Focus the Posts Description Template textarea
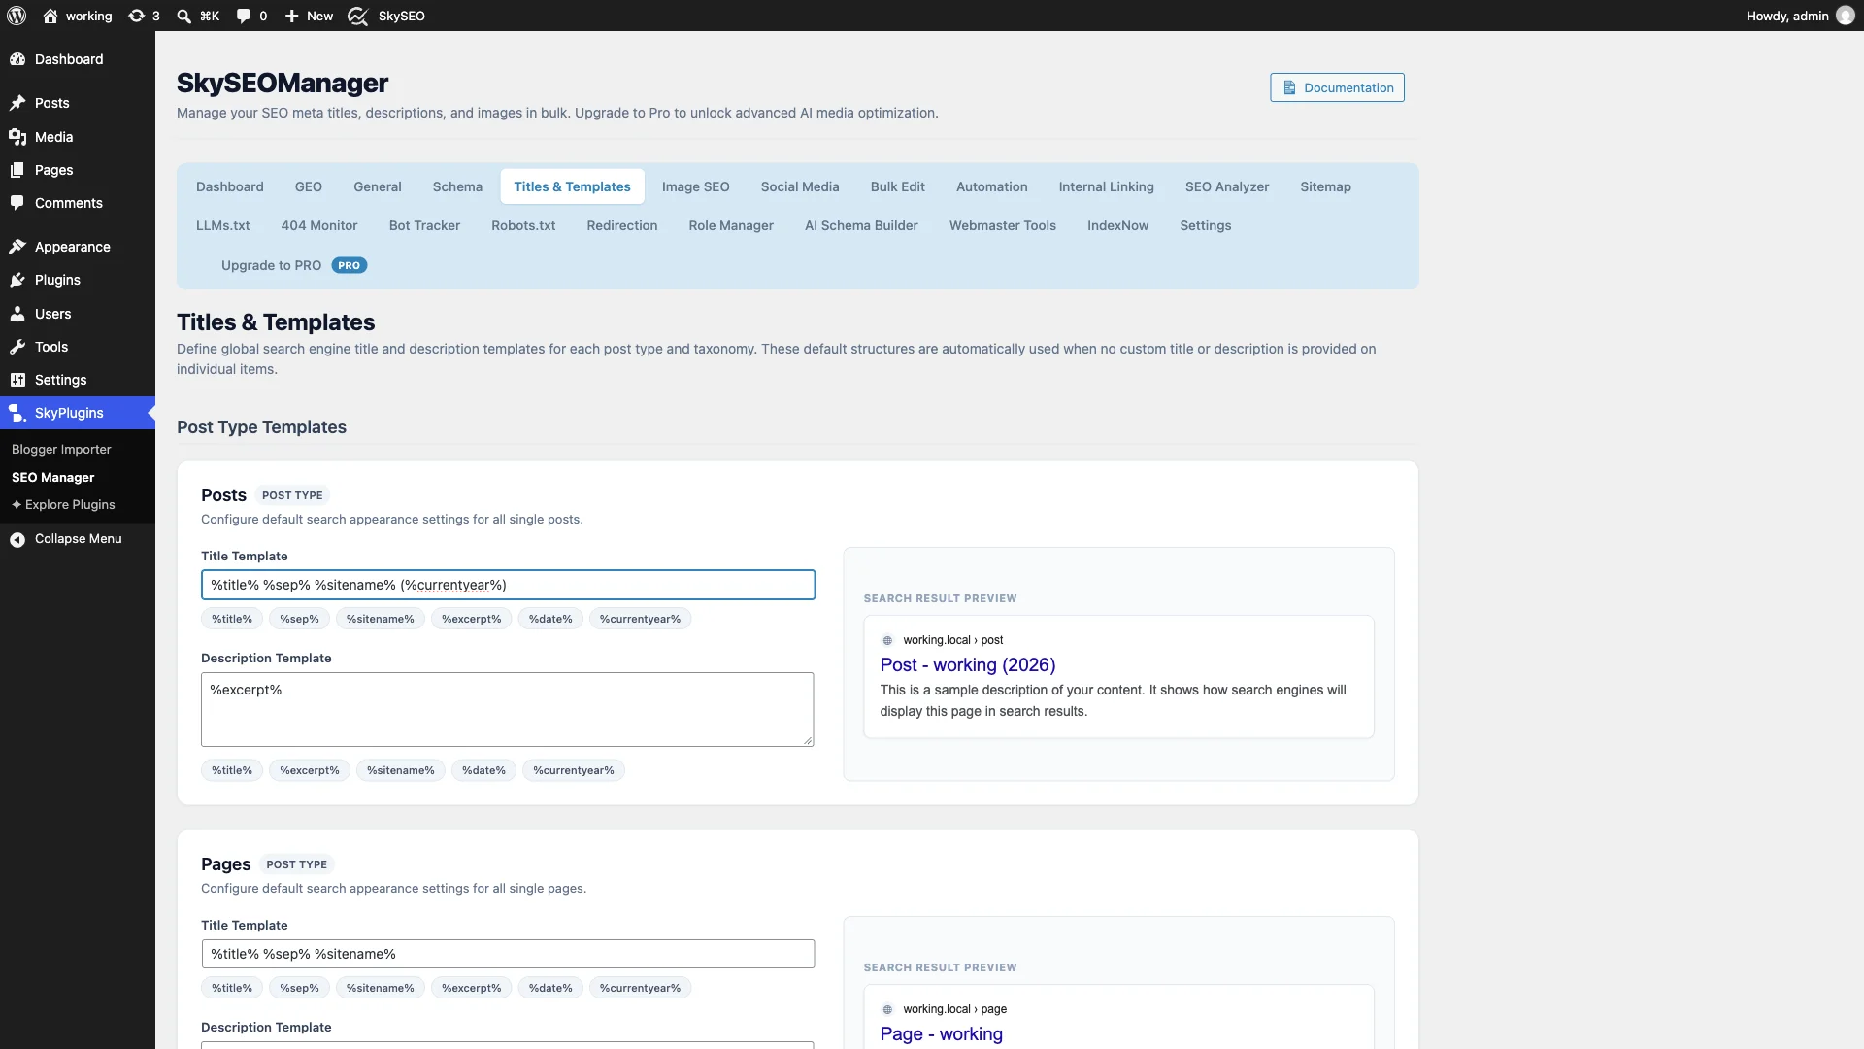 pyautogui.click(x=508, y=709)
